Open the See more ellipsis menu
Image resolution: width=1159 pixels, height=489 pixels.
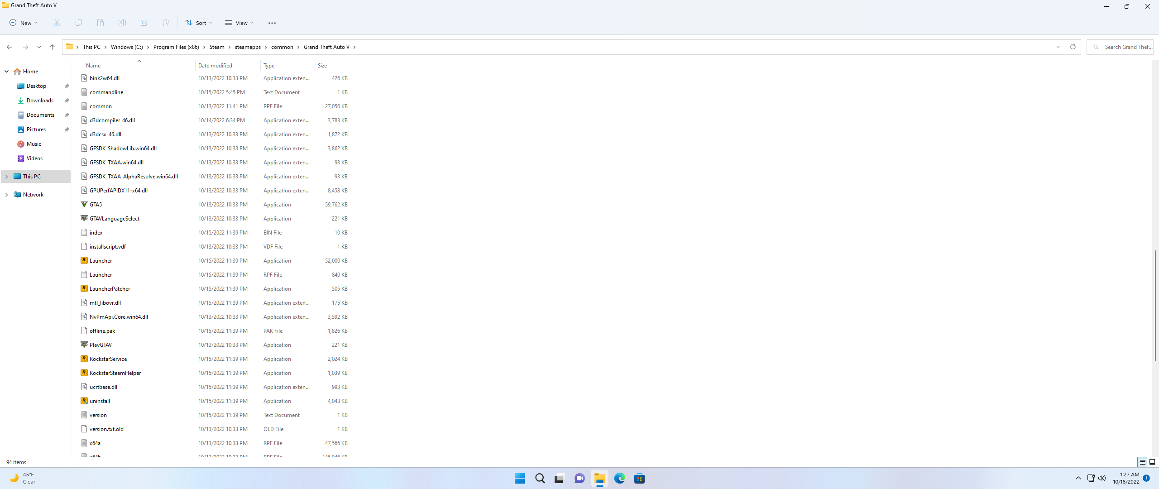pyautogui.click(x=272, y=23)
